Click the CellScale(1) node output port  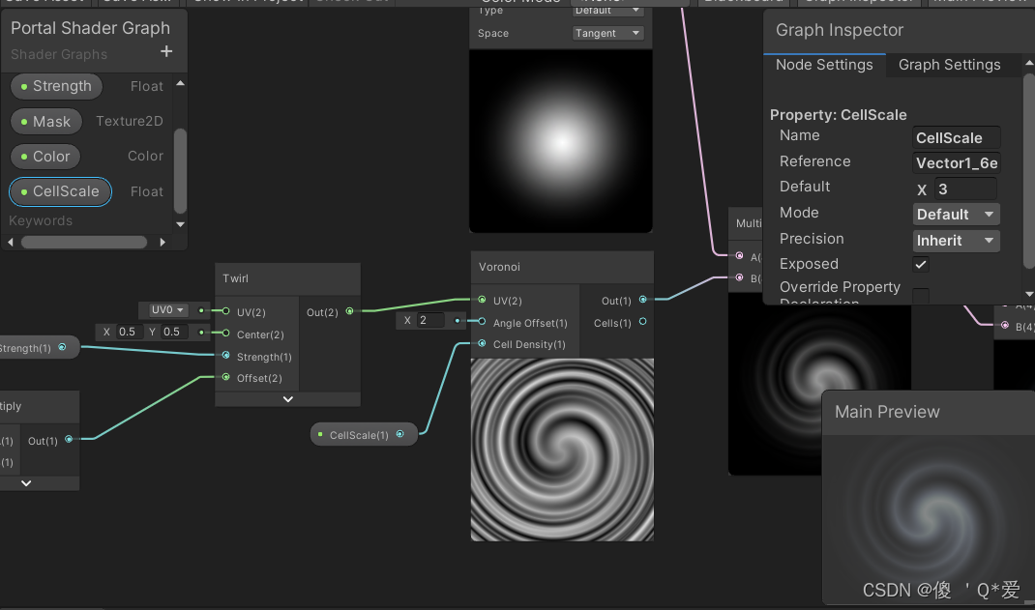(x=400, y=434)
